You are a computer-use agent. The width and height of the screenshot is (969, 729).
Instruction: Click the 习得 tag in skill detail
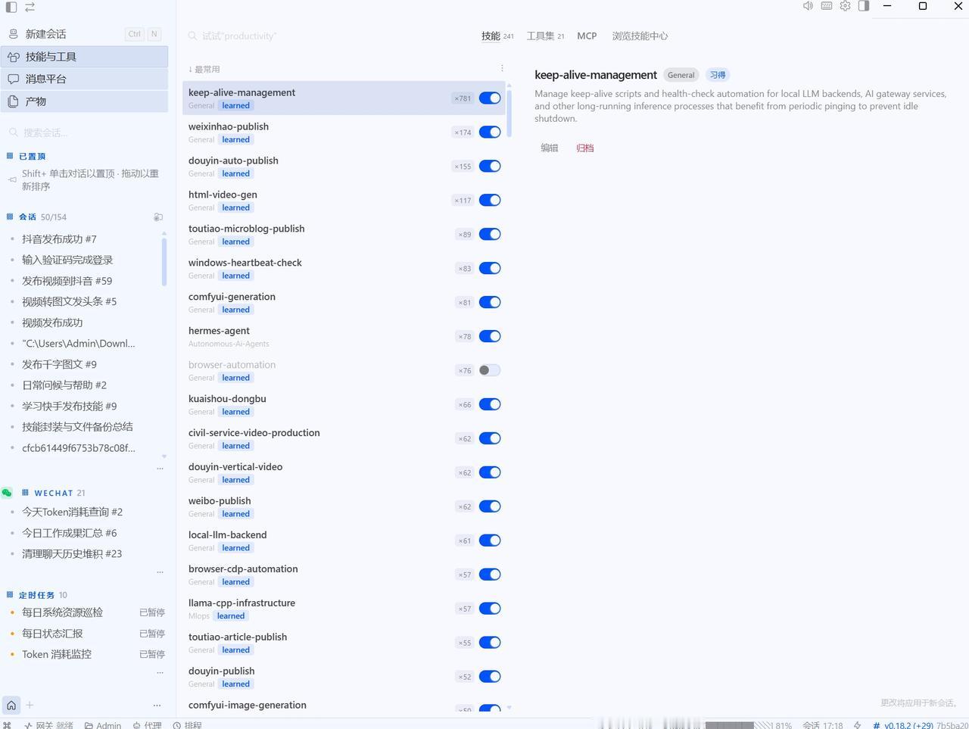pyautogui.click(x=718, y=75)
